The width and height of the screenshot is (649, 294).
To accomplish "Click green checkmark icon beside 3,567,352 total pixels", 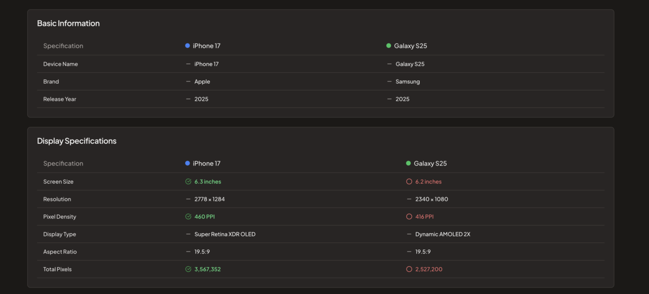I will tap(188, 269).
